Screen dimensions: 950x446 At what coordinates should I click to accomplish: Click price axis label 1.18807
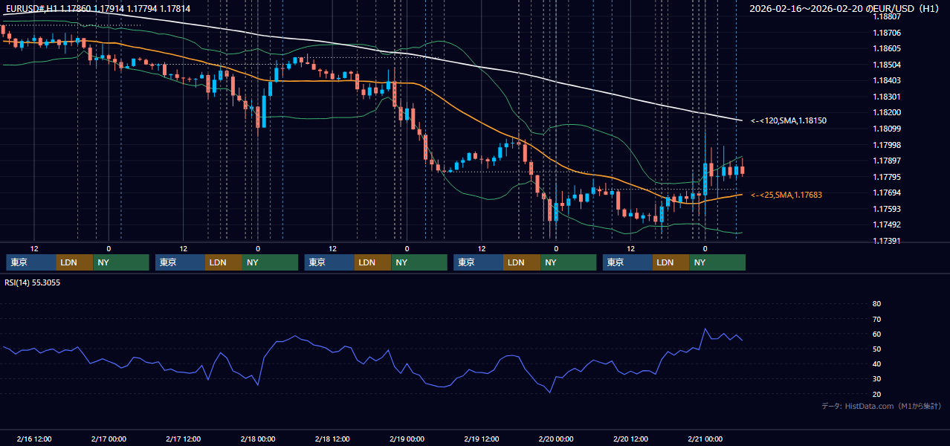[887, 16]
